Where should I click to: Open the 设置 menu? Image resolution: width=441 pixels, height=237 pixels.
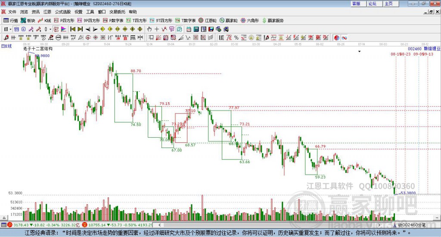pos(78,12)
